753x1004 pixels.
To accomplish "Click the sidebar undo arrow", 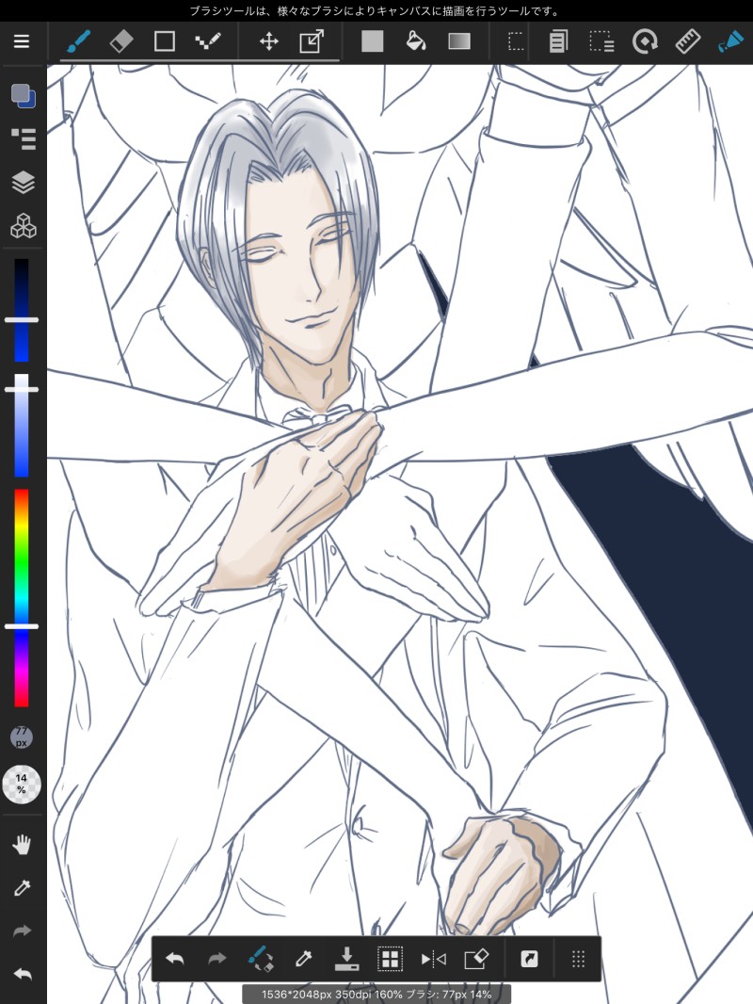I will 22,975.
